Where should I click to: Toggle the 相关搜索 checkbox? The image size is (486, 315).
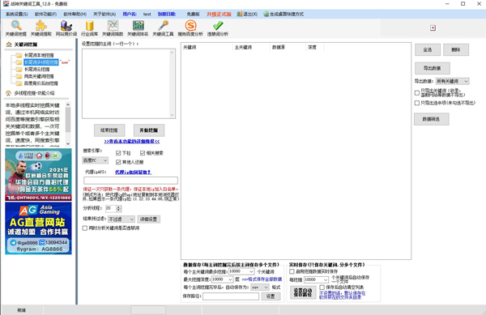click(143, 153)
